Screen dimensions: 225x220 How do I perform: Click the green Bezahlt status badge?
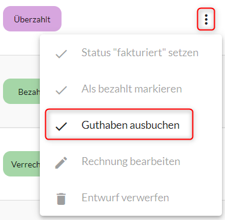coord(22,91)
